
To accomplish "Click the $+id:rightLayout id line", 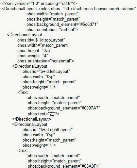I will click(x=47, y=130).
